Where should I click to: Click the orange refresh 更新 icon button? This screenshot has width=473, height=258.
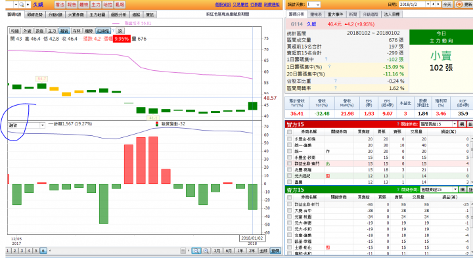coord(464,5)
